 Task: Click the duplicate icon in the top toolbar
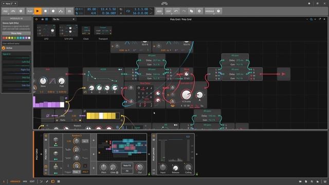pyautogui.click(x=192, y=11)
